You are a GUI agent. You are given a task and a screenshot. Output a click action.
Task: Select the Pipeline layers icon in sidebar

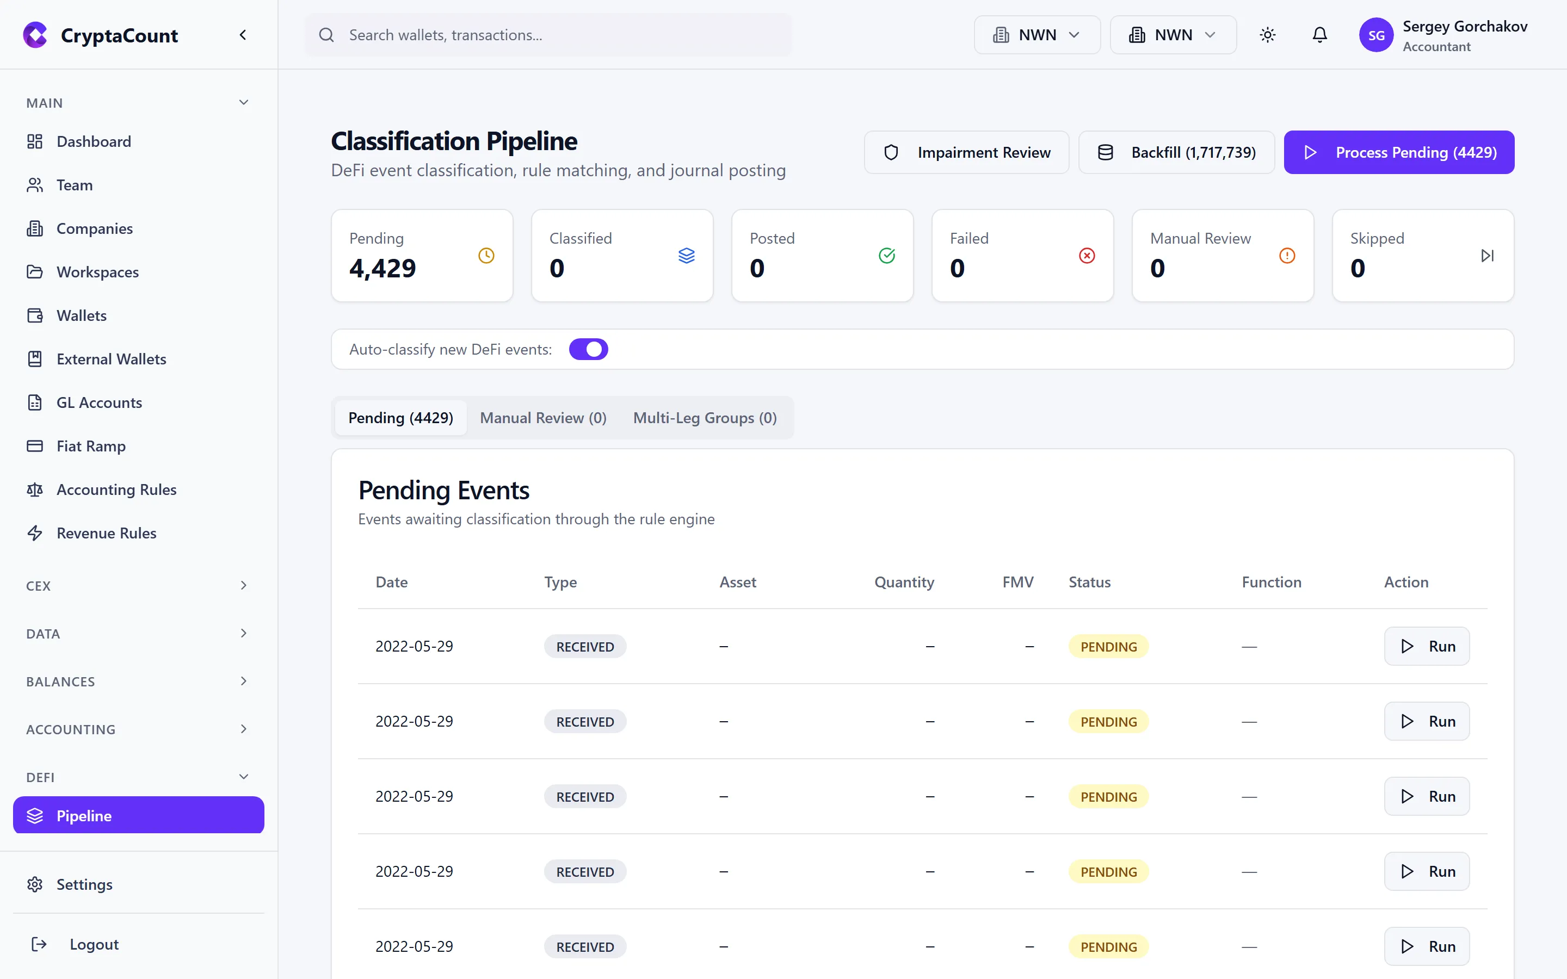point(35,815)
